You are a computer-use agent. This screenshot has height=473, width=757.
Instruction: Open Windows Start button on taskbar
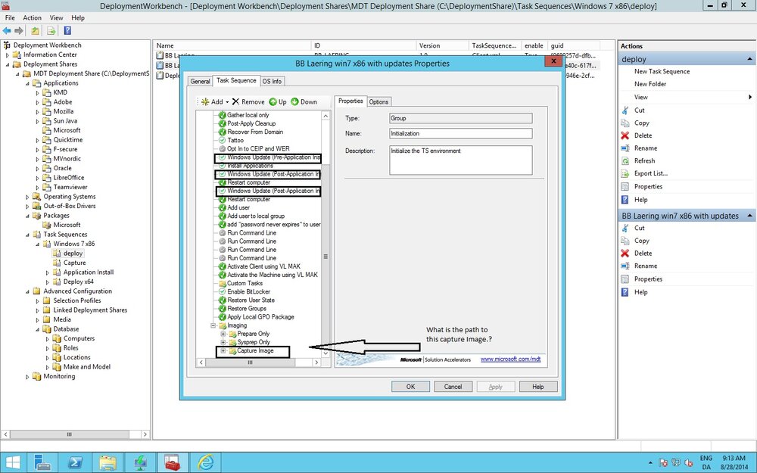point(13,463)
